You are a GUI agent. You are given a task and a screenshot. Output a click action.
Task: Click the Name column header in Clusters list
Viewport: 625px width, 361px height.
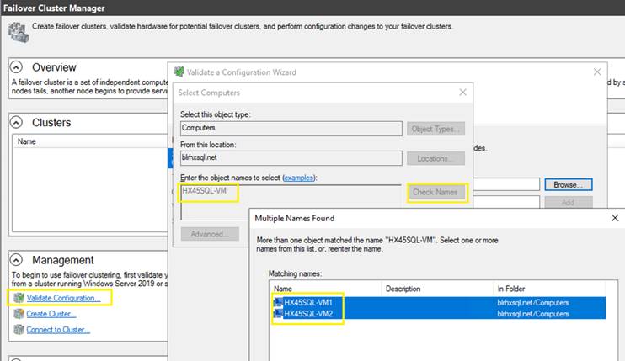coord(27,141)
